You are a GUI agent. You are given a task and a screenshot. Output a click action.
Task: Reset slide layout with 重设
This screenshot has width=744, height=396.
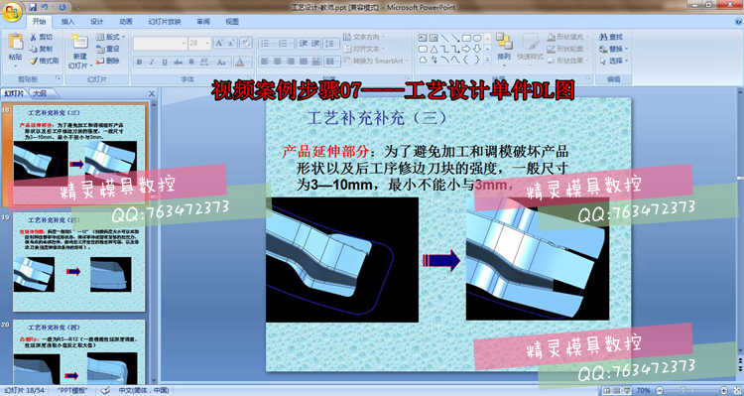coord(108,49)
